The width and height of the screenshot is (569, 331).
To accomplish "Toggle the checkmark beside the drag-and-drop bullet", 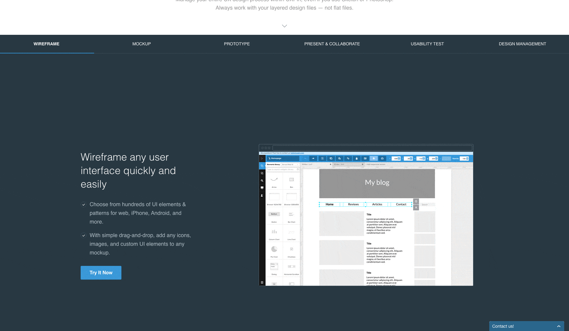I will pos(84,236).
